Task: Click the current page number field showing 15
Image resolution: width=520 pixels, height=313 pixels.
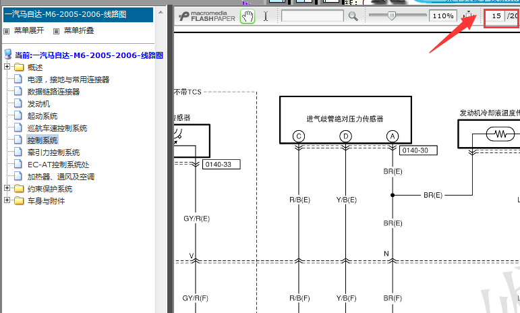Action: point(496,16)
